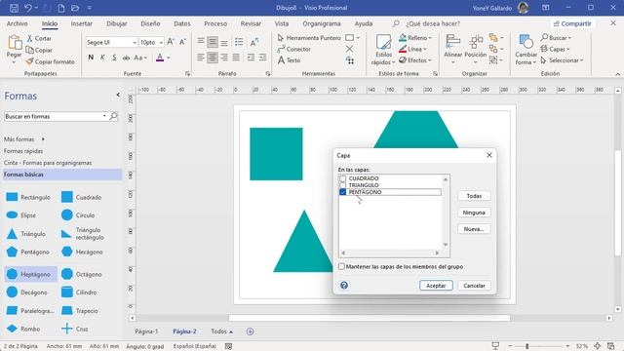The height and width of the screenshot is (351, 624).
Task: Add a new page with plus icon
Action: pos(250,331)
